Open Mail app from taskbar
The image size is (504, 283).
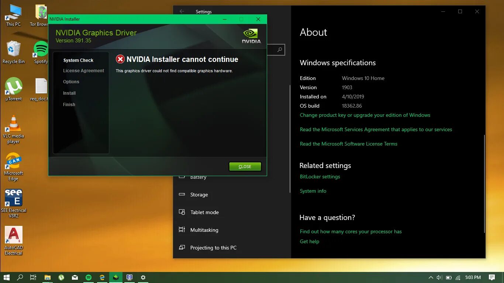coord(75,277)
